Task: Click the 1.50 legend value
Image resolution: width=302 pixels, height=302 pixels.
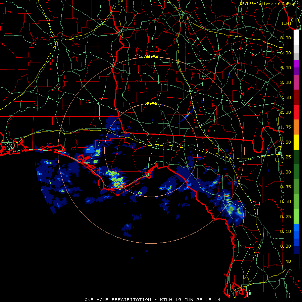Action: coord(286,142)
